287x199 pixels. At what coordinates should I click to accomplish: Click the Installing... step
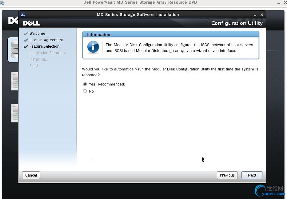coord(39,59)
